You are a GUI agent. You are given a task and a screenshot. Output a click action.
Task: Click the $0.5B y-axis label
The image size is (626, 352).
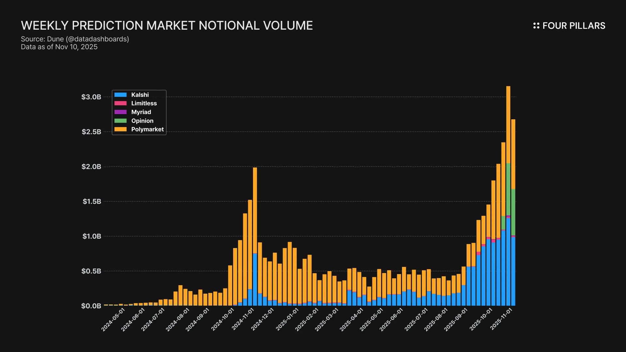pos(91,271)
